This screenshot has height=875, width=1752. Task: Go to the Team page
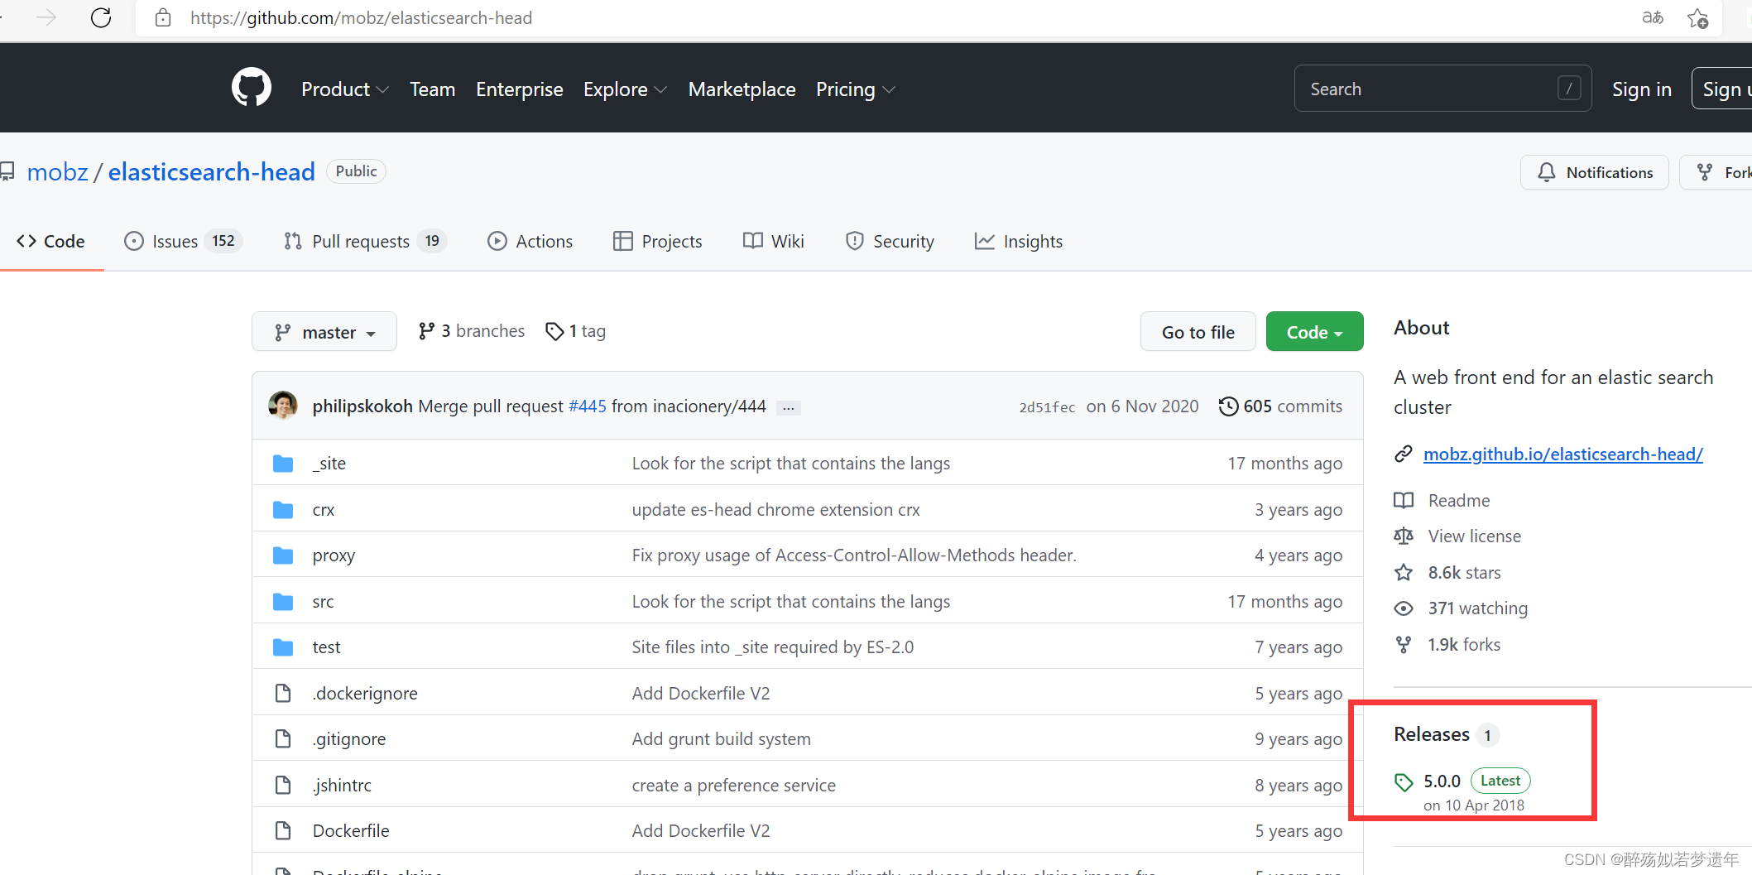tap(432, 89)
